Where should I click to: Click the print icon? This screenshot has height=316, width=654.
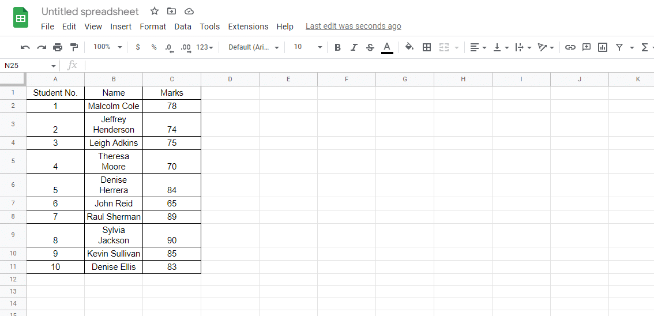pos(58,47)
